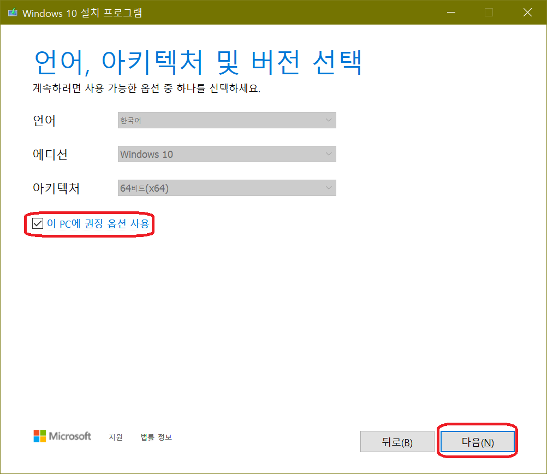Click the '이 PC에 권장 옵션 사용' label text
Image resolution: width=547 pixels, height=474 pixels.
(98, 223)
